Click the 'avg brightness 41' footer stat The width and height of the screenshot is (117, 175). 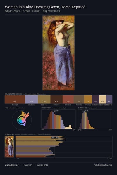pyautogui.click(x=12, y=165)
